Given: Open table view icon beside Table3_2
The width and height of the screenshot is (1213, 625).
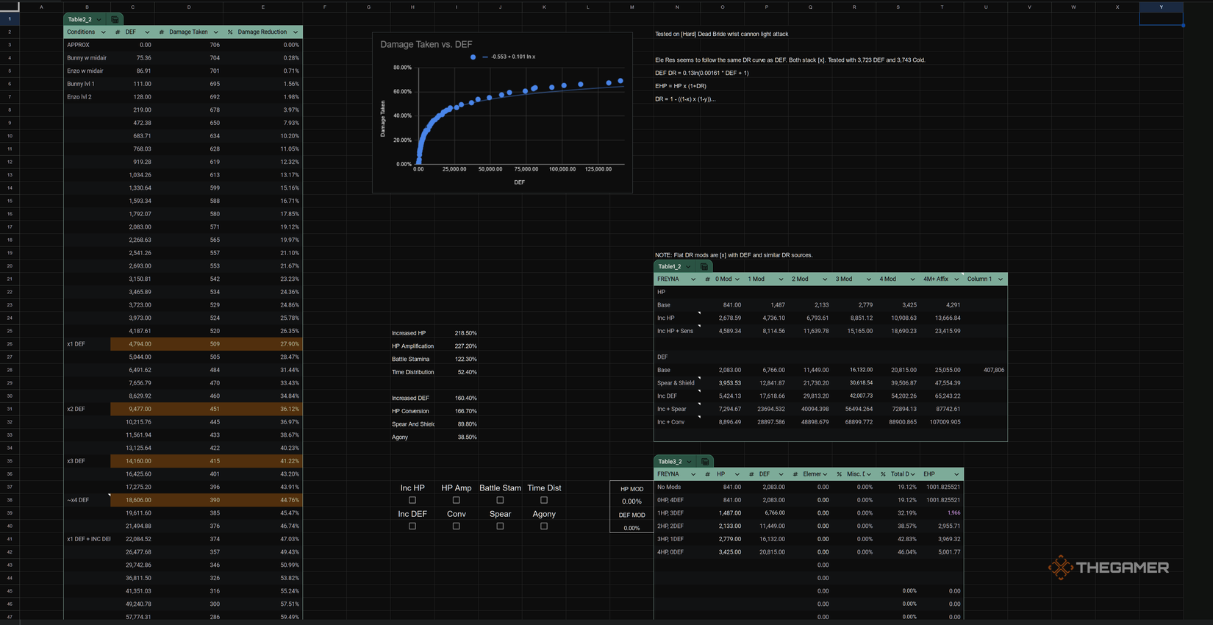Looking at the screenshot, I should pos(705,461).
